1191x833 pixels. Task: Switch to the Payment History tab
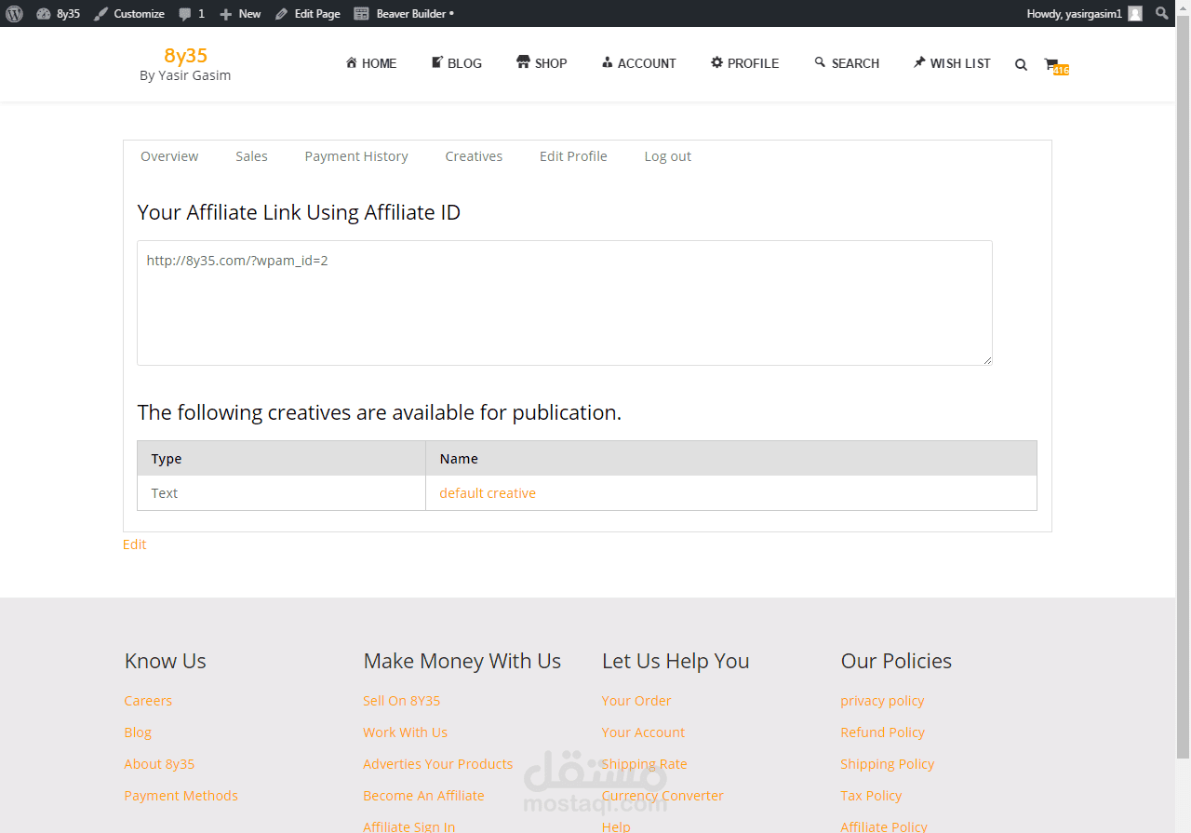pos(356,156)
